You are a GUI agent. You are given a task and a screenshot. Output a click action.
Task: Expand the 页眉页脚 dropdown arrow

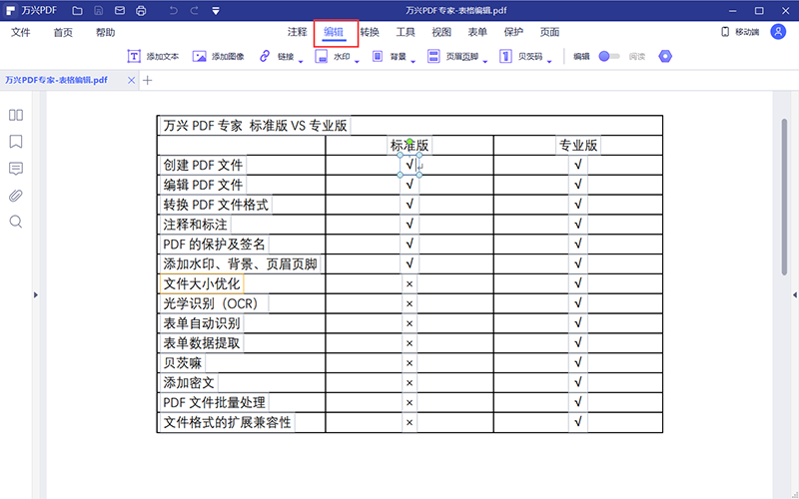(x=485, y=62)
